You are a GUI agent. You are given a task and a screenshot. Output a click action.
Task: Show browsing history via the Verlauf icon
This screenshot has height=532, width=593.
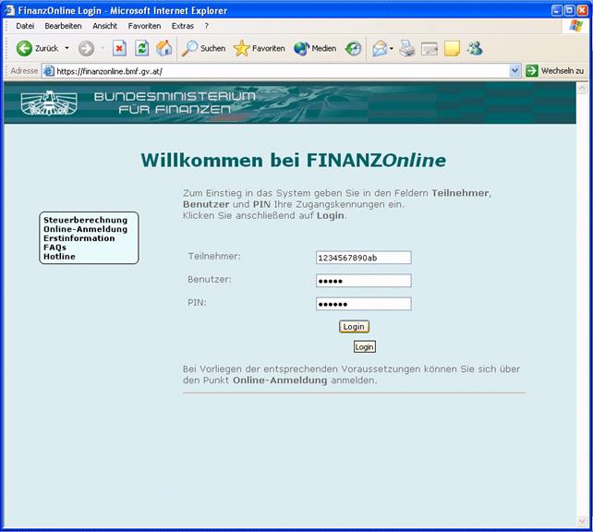pos(353,48)
